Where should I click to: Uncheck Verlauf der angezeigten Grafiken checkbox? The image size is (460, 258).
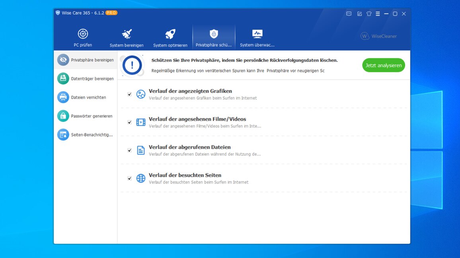129,94
